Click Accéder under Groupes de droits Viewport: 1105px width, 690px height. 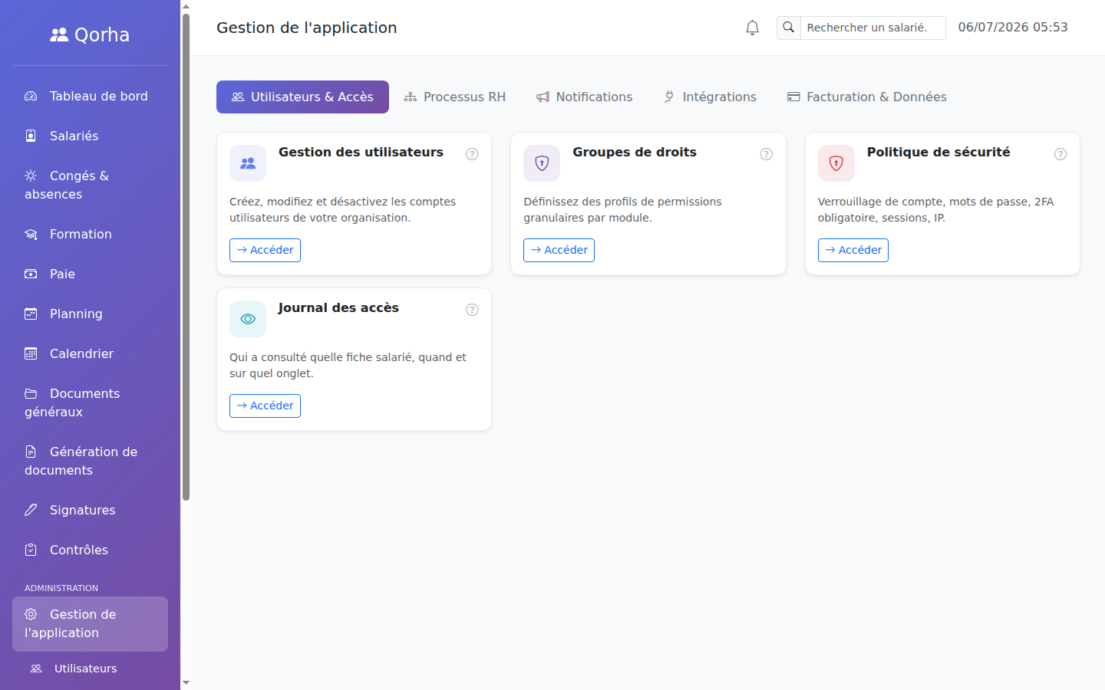pyautogui.click(x=559, y=250)
